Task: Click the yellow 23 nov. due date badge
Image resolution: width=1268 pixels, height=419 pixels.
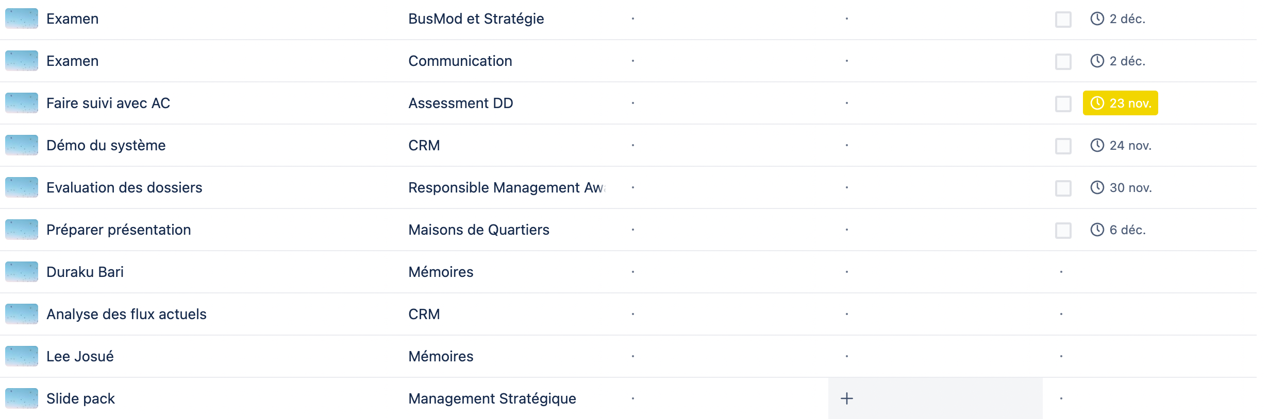Action: (x=1120, y=103)
